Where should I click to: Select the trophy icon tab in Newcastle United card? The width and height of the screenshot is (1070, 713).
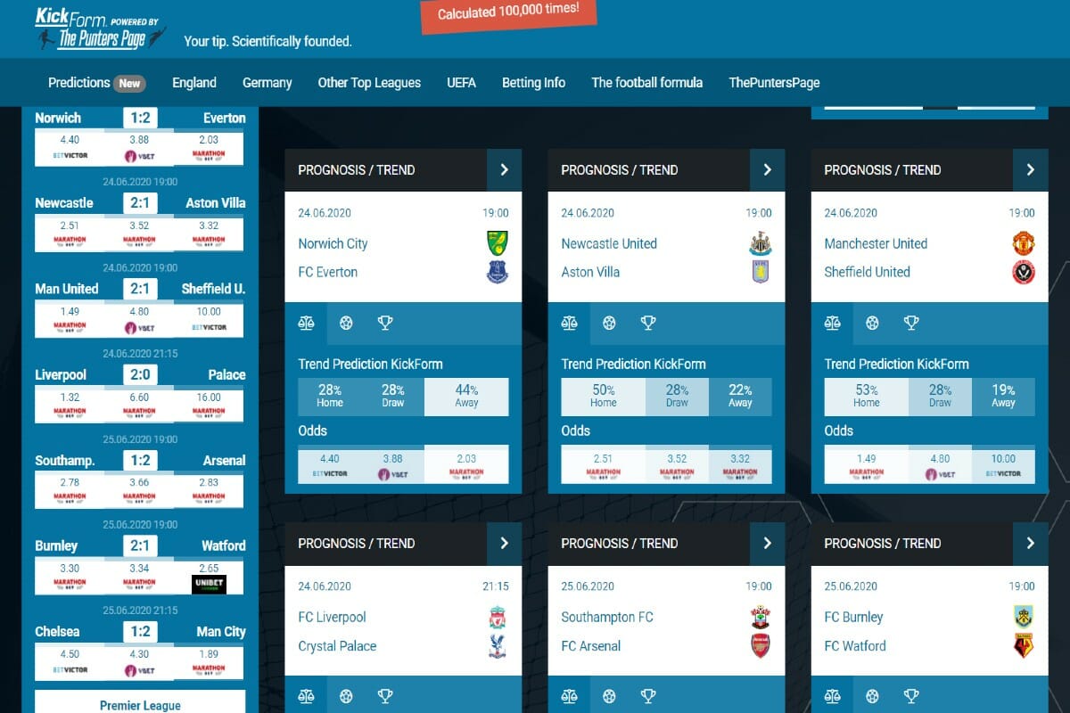[x=648, y=324]
